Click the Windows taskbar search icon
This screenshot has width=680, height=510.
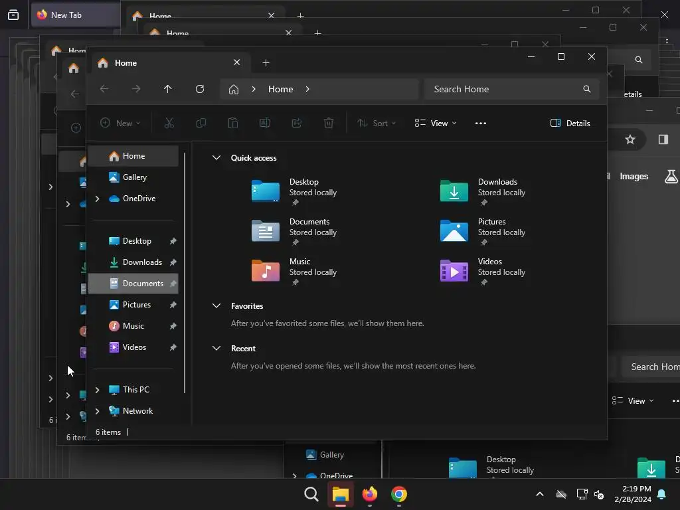pos(311,494)
